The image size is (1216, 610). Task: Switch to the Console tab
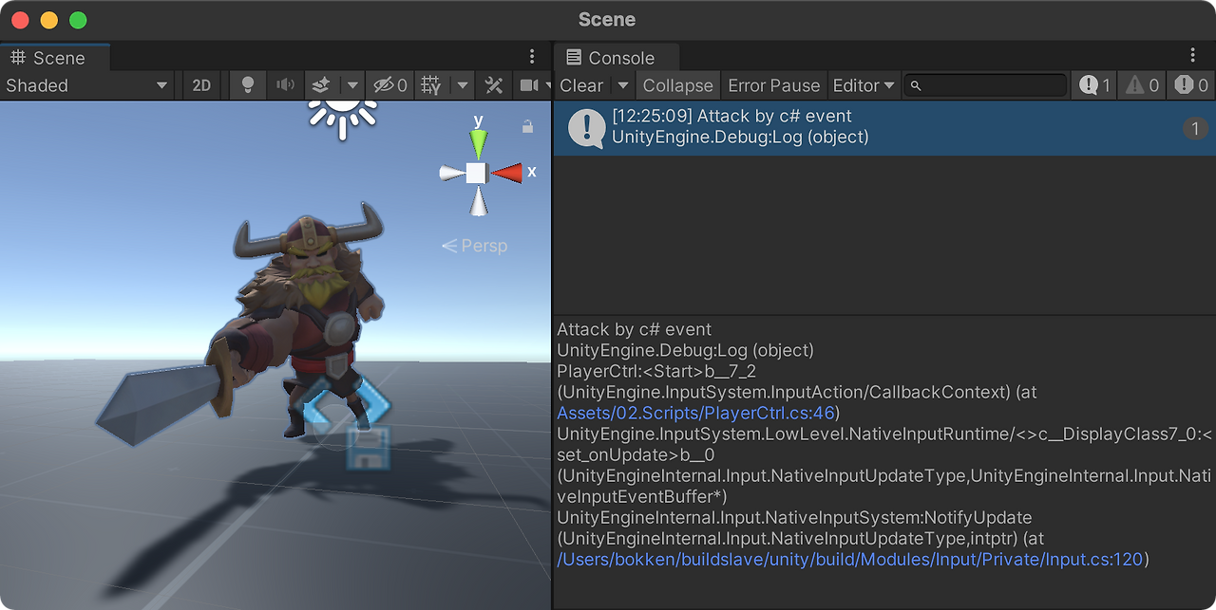click(616, 58)
